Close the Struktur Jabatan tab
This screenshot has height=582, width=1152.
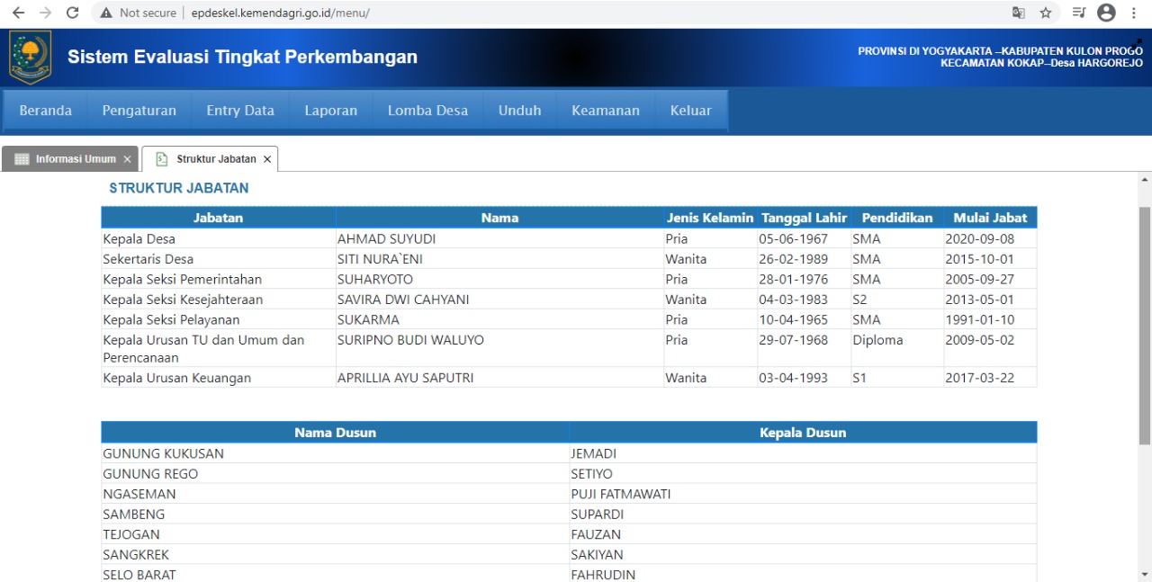coord(266,159)
